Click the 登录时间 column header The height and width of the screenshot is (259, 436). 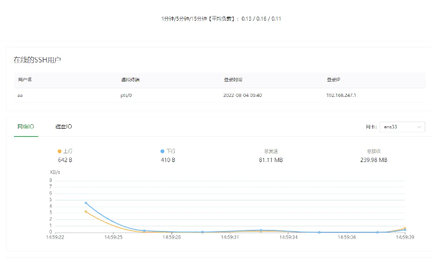[233, 80]
